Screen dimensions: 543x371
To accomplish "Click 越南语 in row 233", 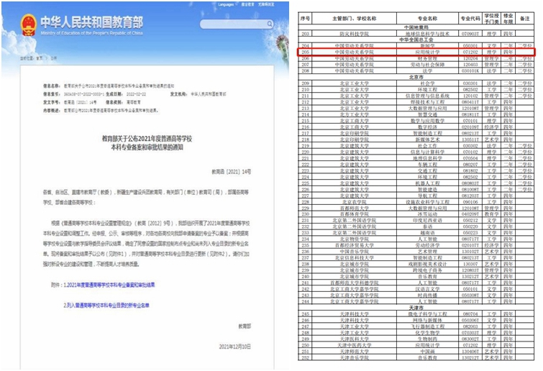I will 427,233.
